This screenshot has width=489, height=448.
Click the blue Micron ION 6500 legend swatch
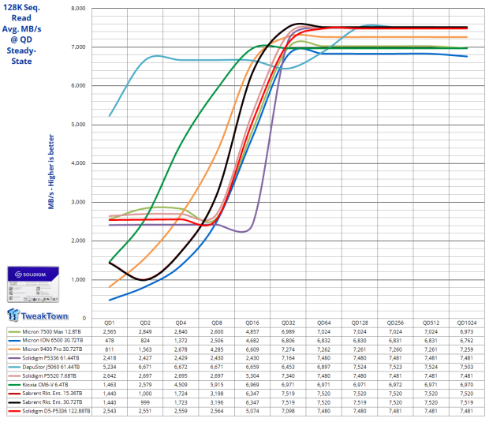[x=14, y=341]
